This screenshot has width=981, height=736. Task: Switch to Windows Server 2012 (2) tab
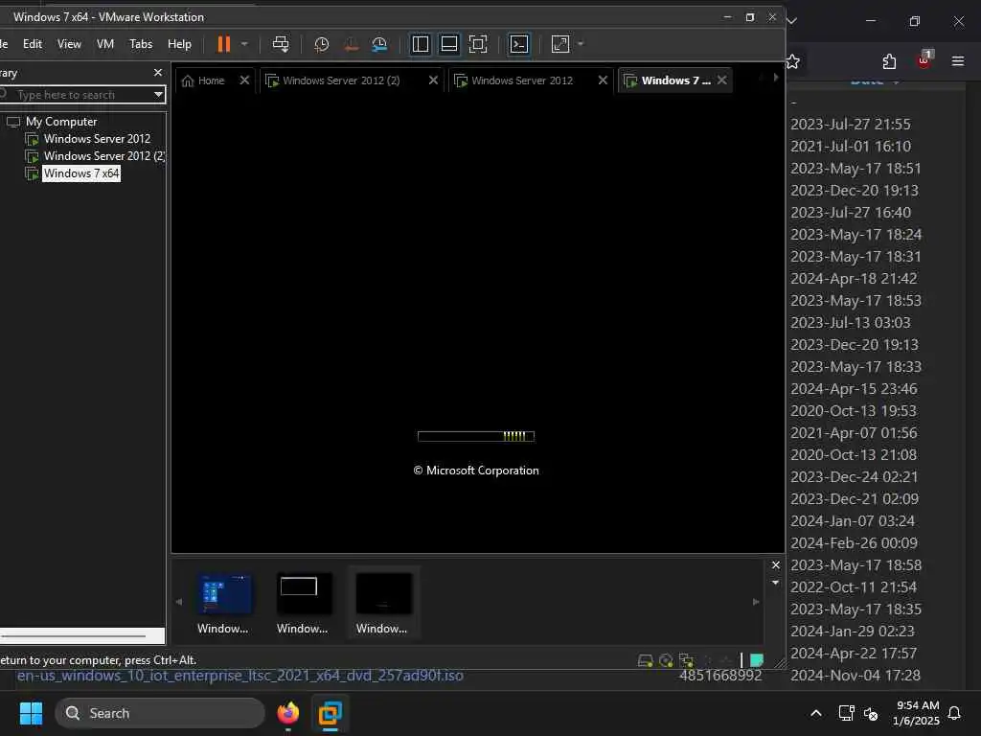[341, 80]
